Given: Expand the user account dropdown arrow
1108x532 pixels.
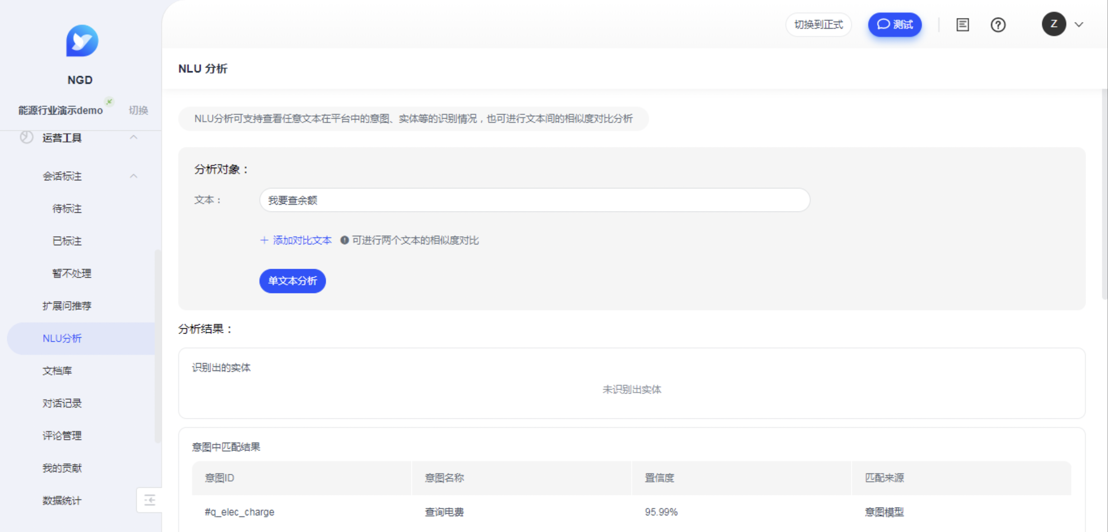Looking at the screenshot, I should tap(1079, 24).
